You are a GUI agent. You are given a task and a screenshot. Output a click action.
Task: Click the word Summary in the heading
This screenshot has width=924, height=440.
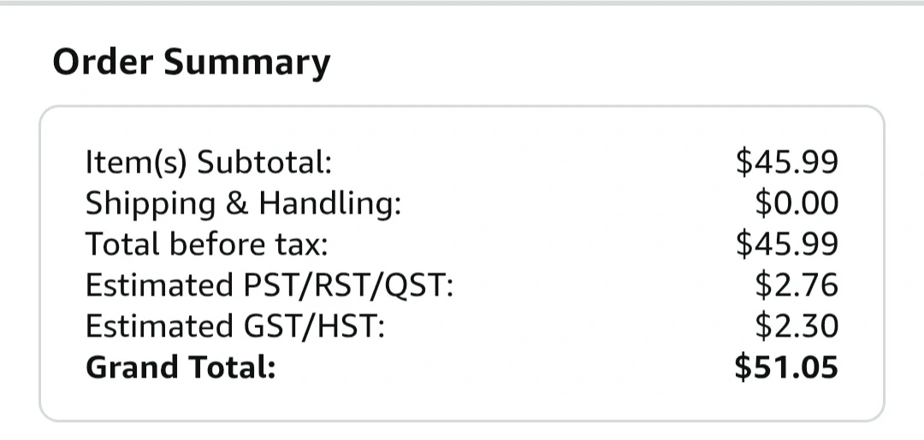pos(247,63)
